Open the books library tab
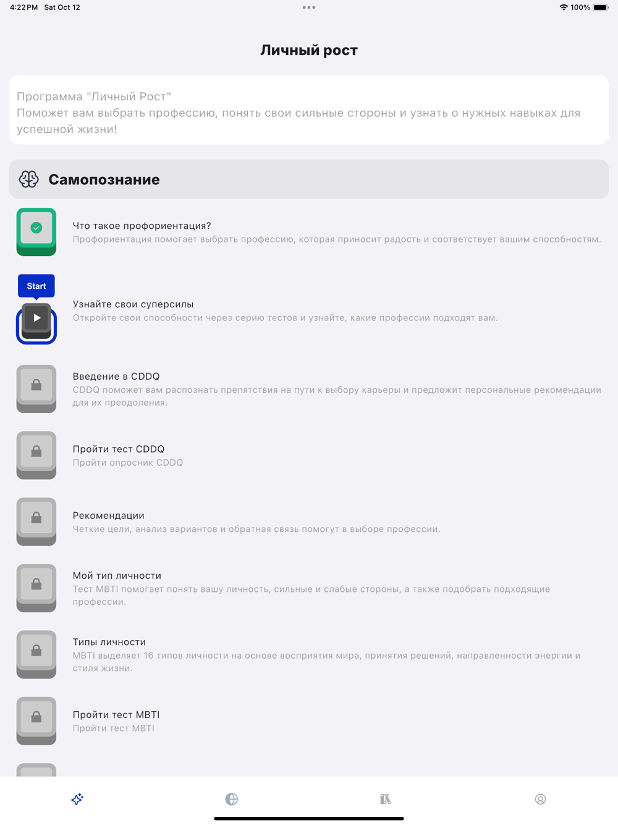 click(386, 799)
